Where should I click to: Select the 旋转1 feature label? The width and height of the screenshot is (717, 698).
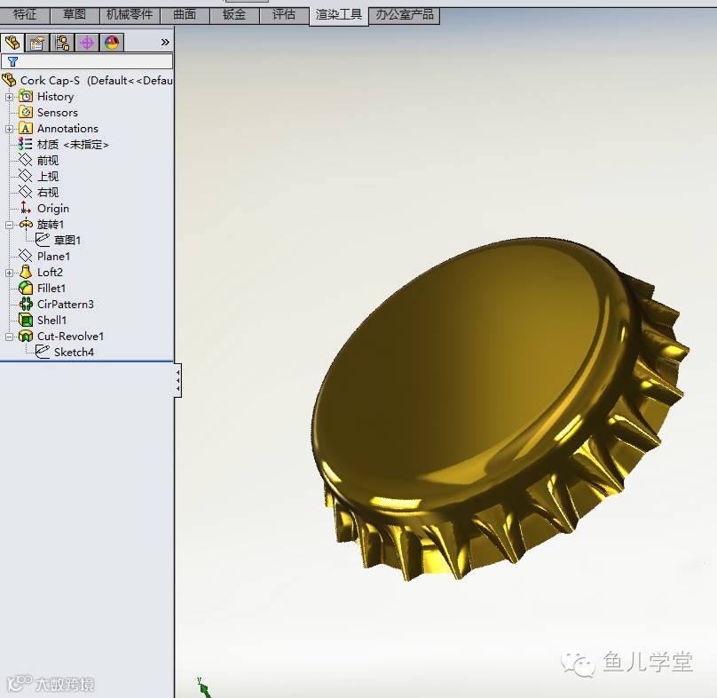[x=51, y=225]
